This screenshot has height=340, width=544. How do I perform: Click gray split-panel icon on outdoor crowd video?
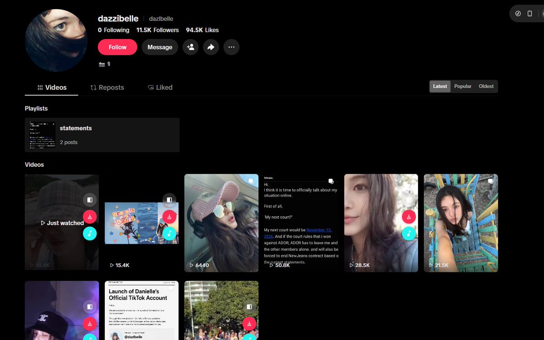click(249, 306)
